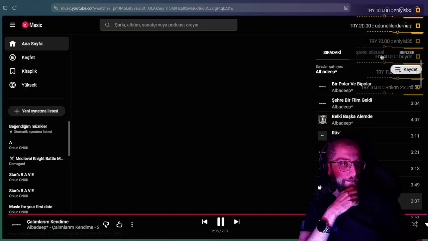Focus the song search field
This screenshot has height=241, width=428.
pyautogui.click(x=169, y=25)
